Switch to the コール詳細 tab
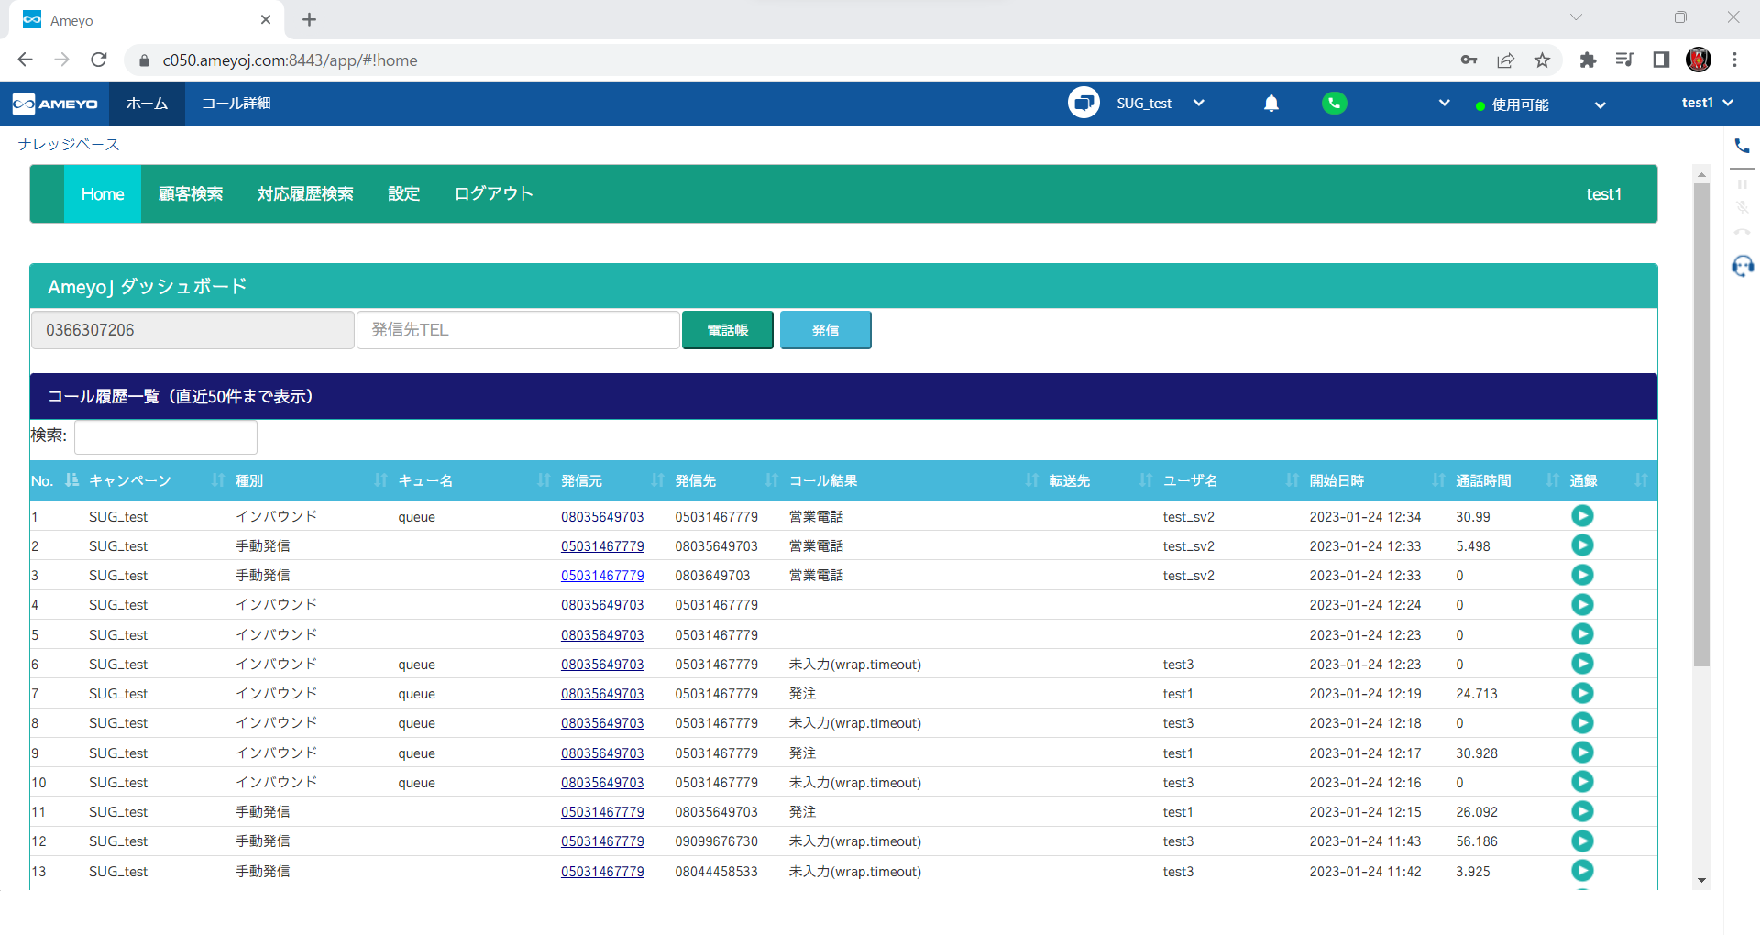This screenshot has width=1760, height=935. pos(236,104)
